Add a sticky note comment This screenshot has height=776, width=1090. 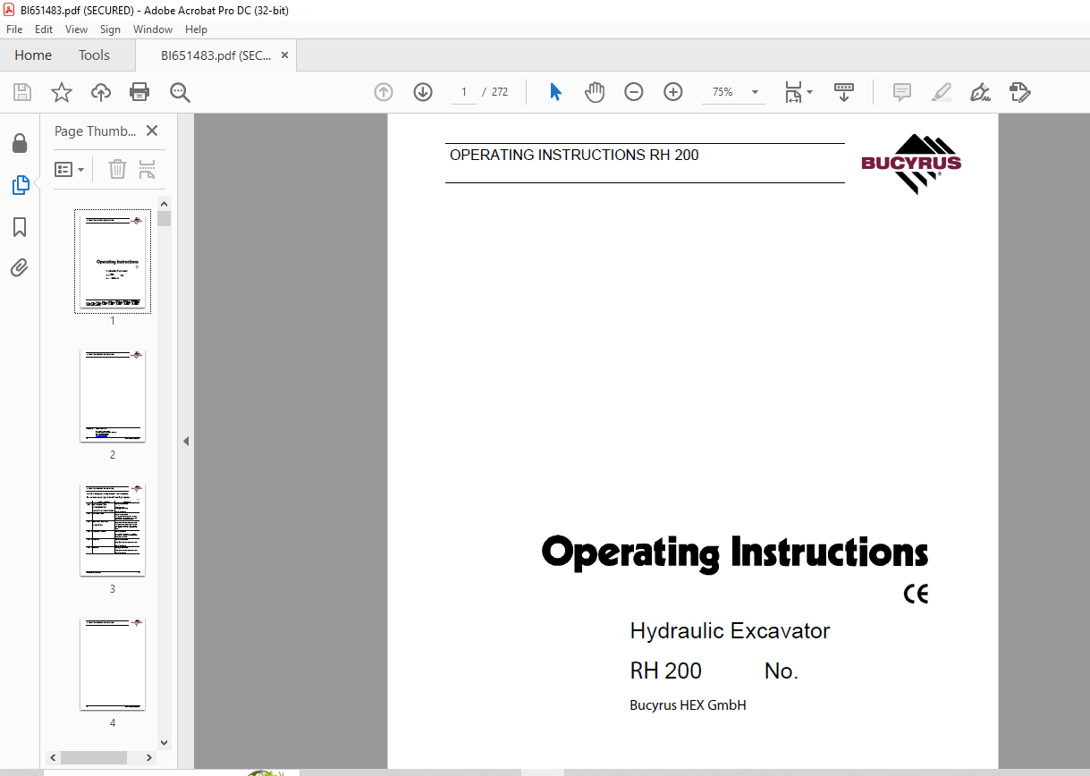point(902,92)
